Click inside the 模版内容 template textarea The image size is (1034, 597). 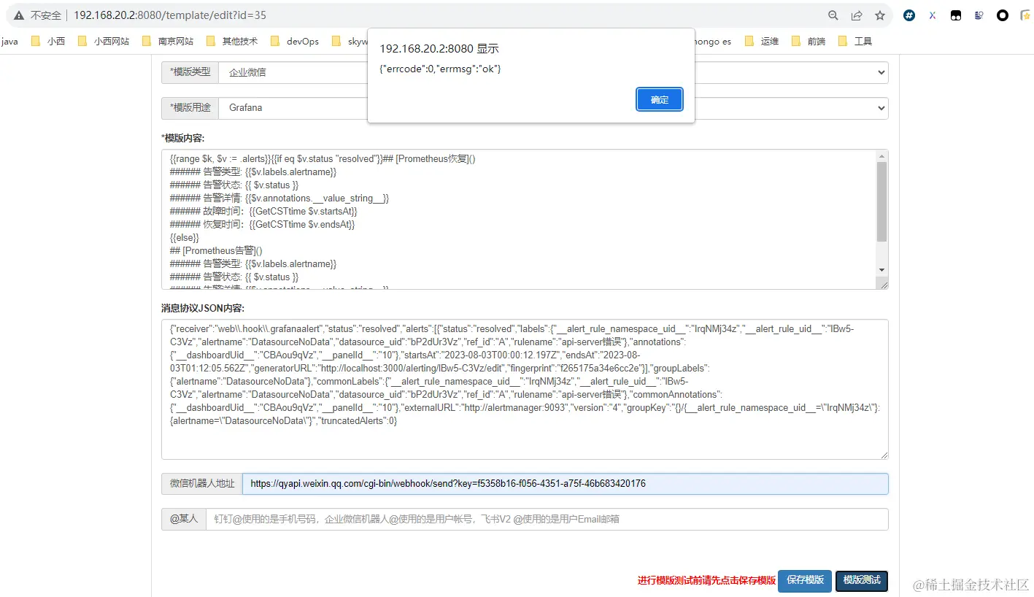(518, 219)
